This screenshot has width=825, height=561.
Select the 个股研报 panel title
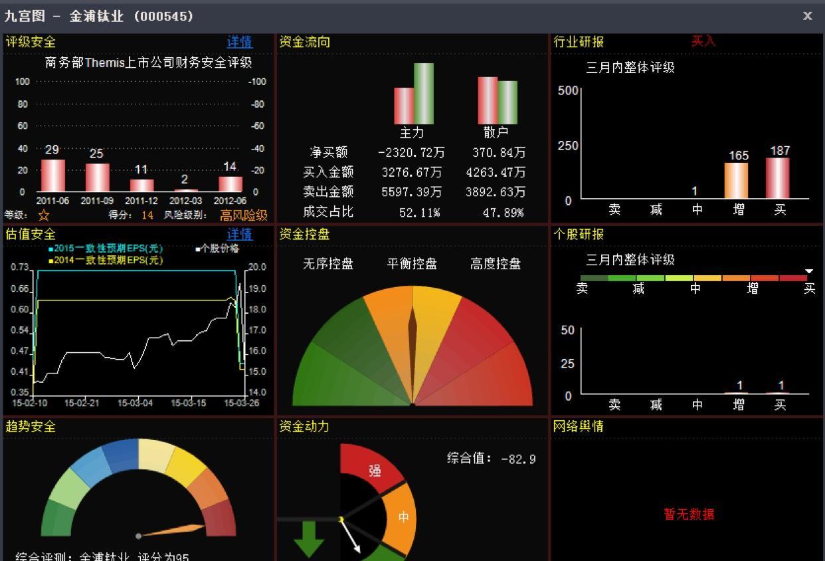[579, 234]
